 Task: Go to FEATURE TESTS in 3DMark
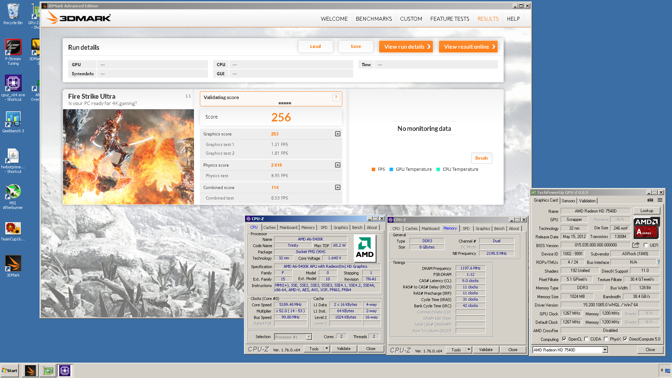(450, 19)
